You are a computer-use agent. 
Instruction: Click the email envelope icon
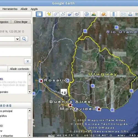point(123,14)
